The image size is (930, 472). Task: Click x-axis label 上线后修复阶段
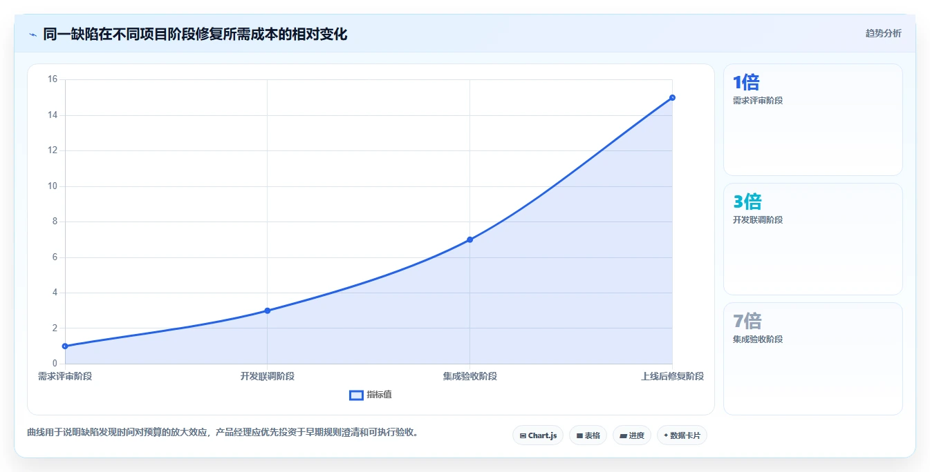(672, 376)
